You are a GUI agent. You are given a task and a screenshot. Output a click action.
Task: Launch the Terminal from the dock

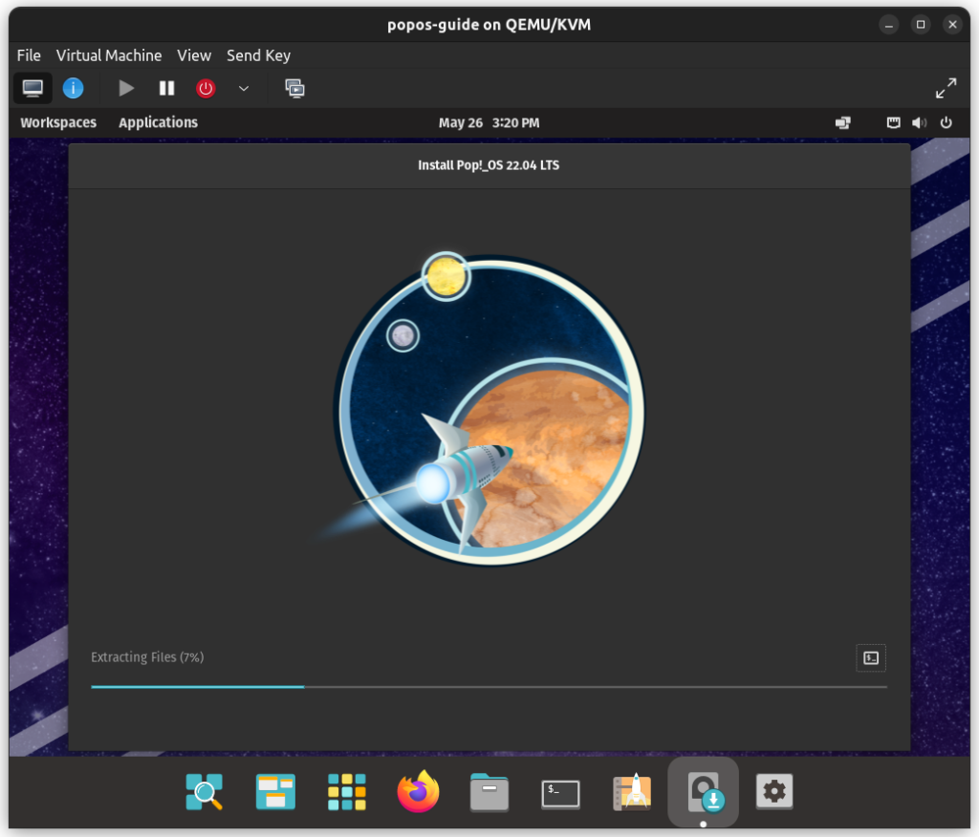point(560,793)
